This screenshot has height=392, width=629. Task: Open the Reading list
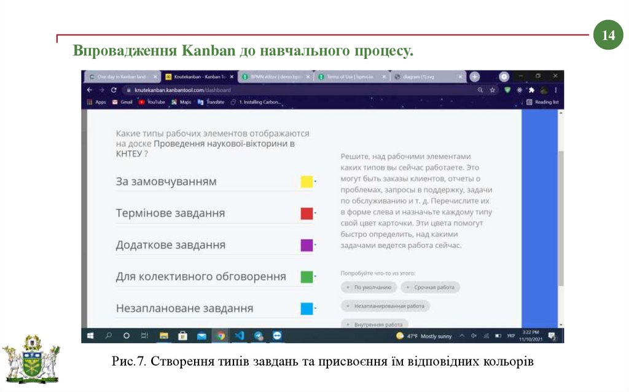pyautogui.click(x=542, y=102)
